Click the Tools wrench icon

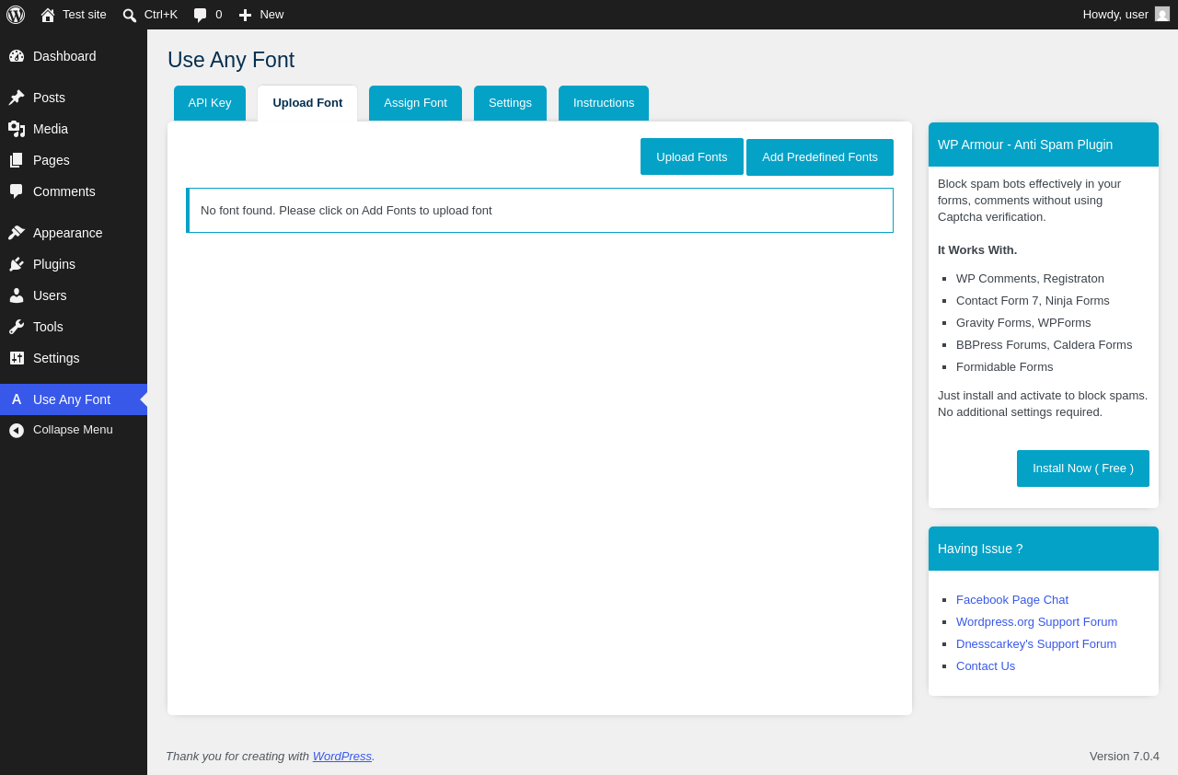point(17,327)
